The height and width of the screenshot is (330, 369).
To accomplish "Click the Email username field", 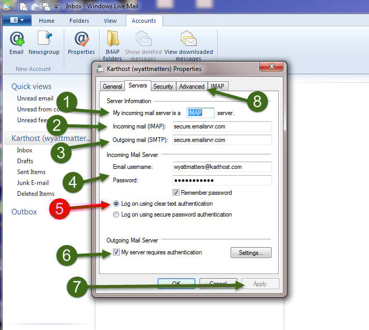I will (222, 167).
